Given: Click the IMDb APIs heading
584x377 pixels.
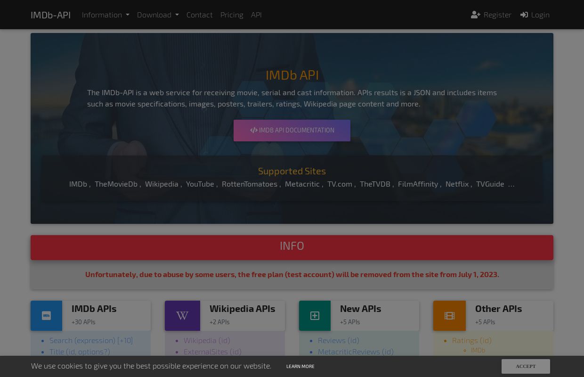Looking at the screenshot, I should [94, 309].
